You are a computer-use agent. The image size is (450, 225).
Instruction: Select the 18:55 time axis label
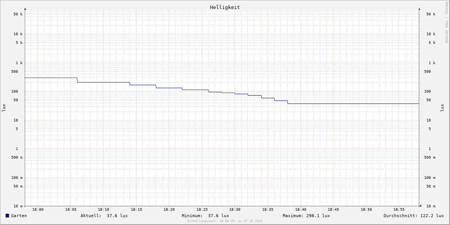(399, 210)
